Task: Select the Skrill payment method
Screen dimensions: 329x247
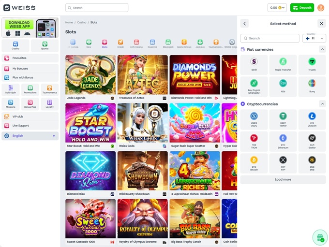Action: [254, 65]
